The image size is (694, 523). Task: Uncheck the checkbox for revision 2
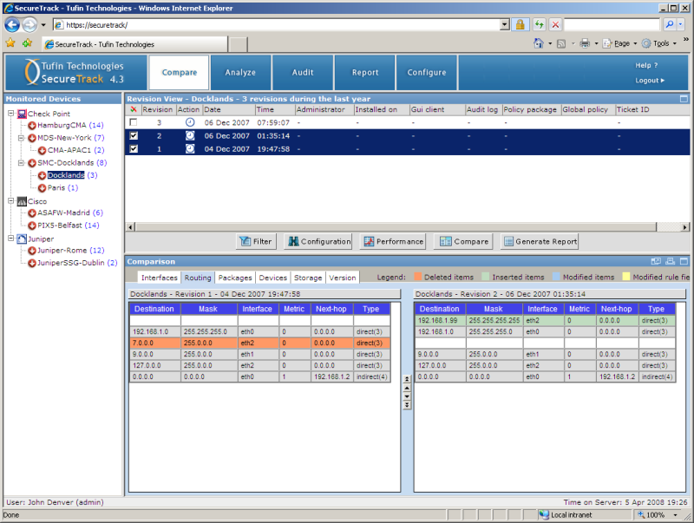tap(134, 135)
